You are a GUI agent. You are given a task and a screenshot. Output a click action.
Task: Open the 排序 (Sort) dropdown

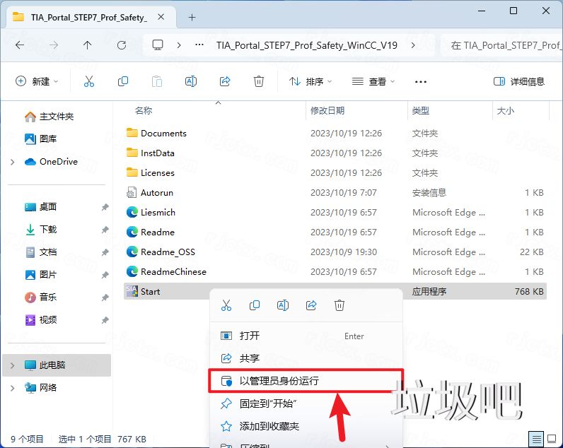tap(310, 82)
